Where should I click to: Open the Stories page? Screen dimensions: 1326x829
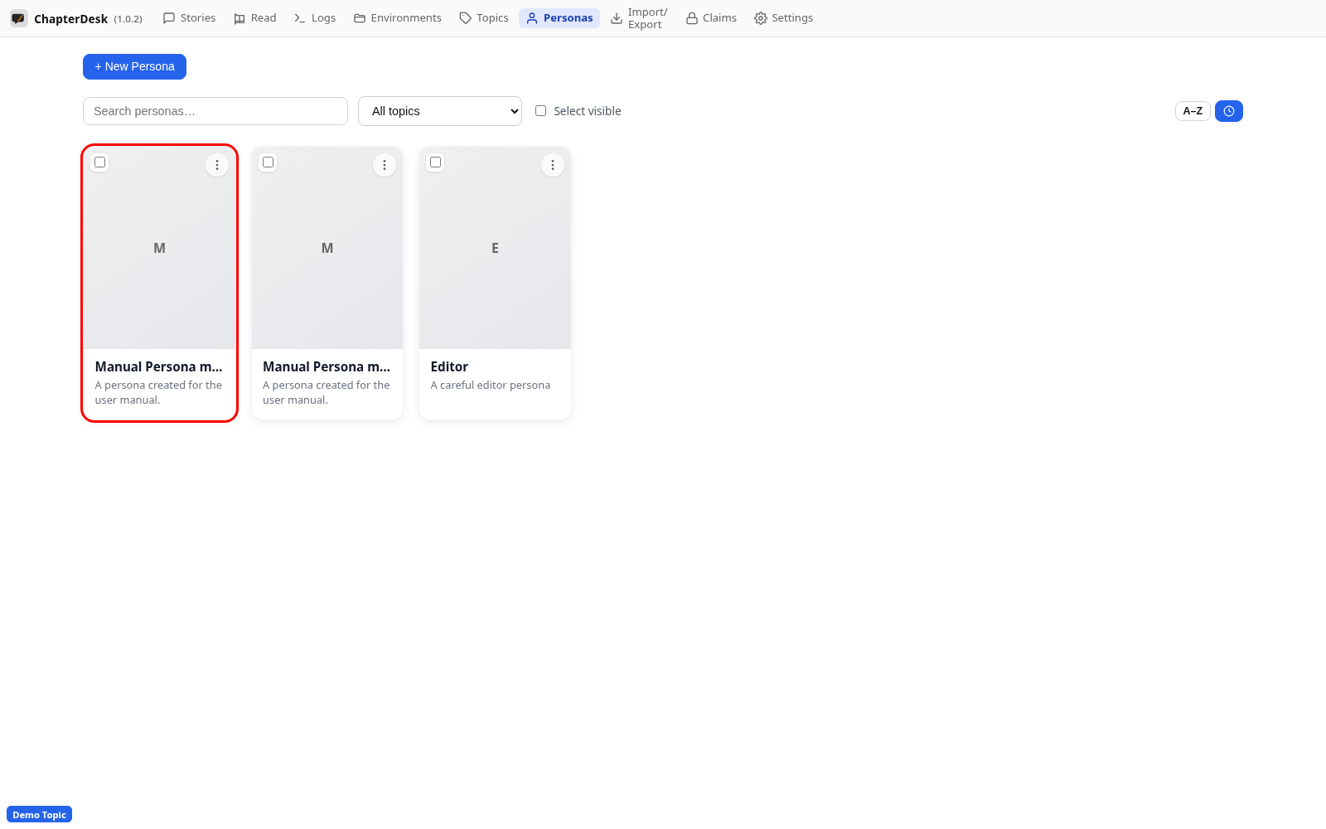point(189,18)
